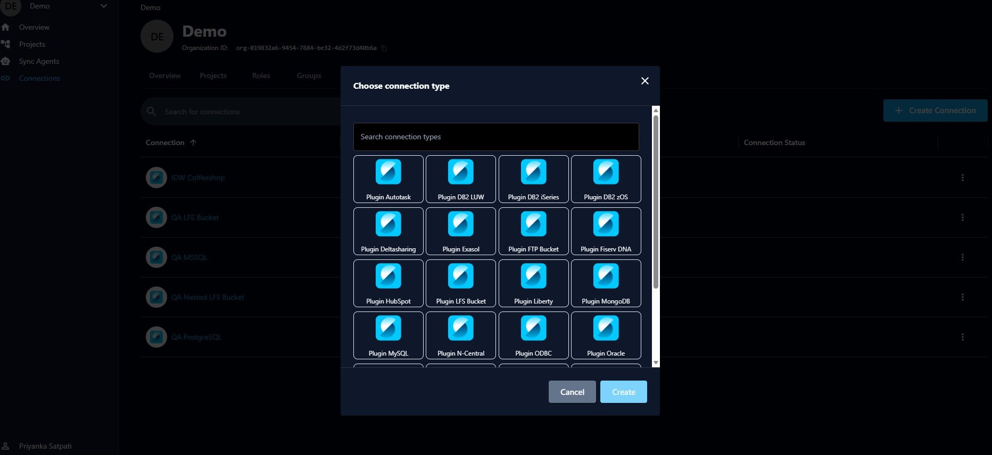
Task: Choose the Plugin DB2 LUW tile
Action: [461, 179]
